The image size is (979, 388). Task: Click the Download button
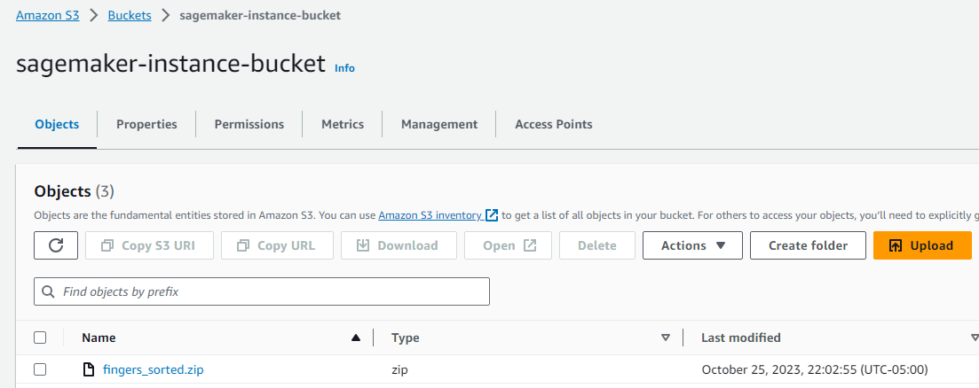pyautogui.click(x=399, y=245)
